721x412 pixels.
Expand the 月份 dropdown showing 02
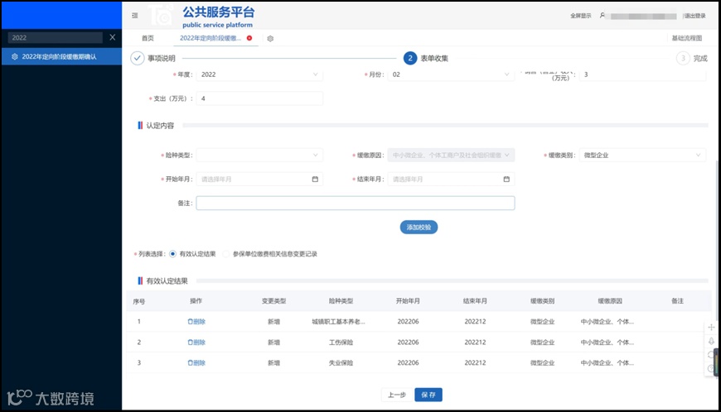tap(451, 74)
